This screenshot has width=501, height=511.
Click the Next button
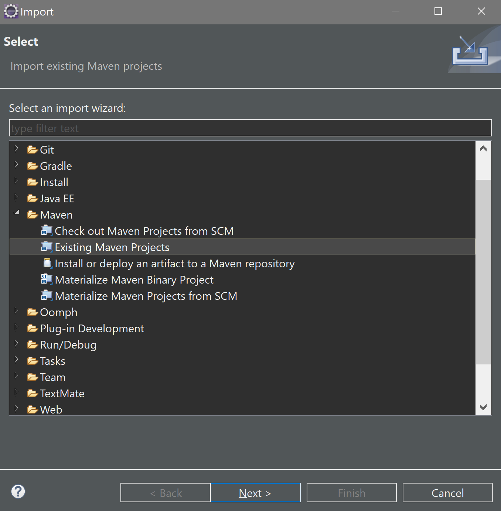[255, 493]
